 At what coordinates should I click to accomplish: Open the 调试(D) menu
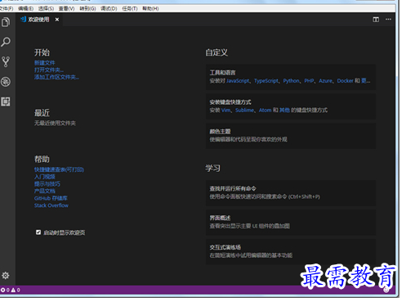click(109, 9)
